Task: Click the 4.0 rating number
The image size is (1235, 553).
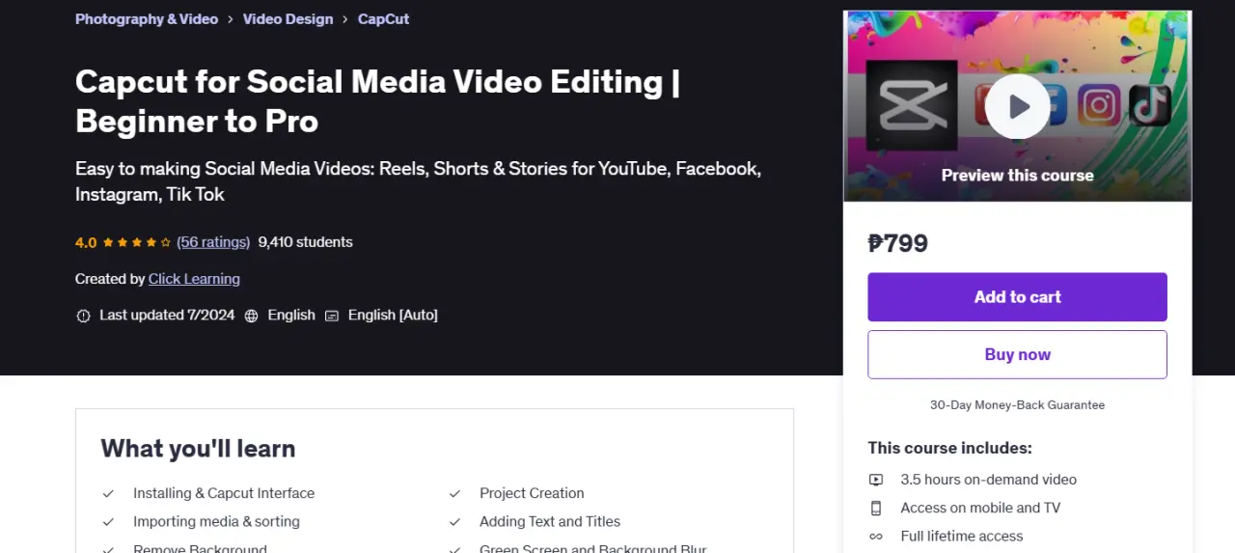Action: point(86,242)
